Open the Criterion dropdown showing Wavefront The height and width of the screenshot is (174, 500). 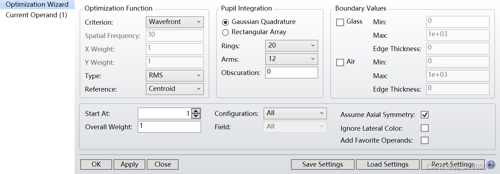coord(175,22)
